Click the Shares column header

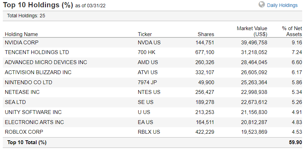point(206,34)
